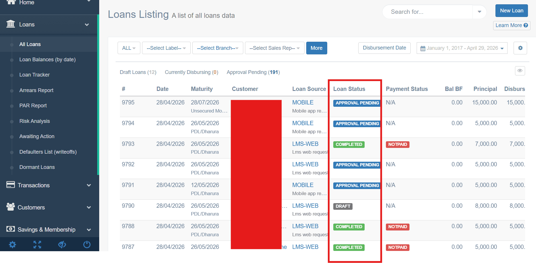Expand the Savings & Membership chevron

(x=89, y=230)
